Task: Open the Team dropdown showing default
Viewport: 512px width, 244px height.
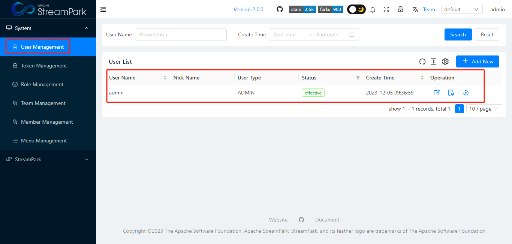Action: click(x=462, y=9)
